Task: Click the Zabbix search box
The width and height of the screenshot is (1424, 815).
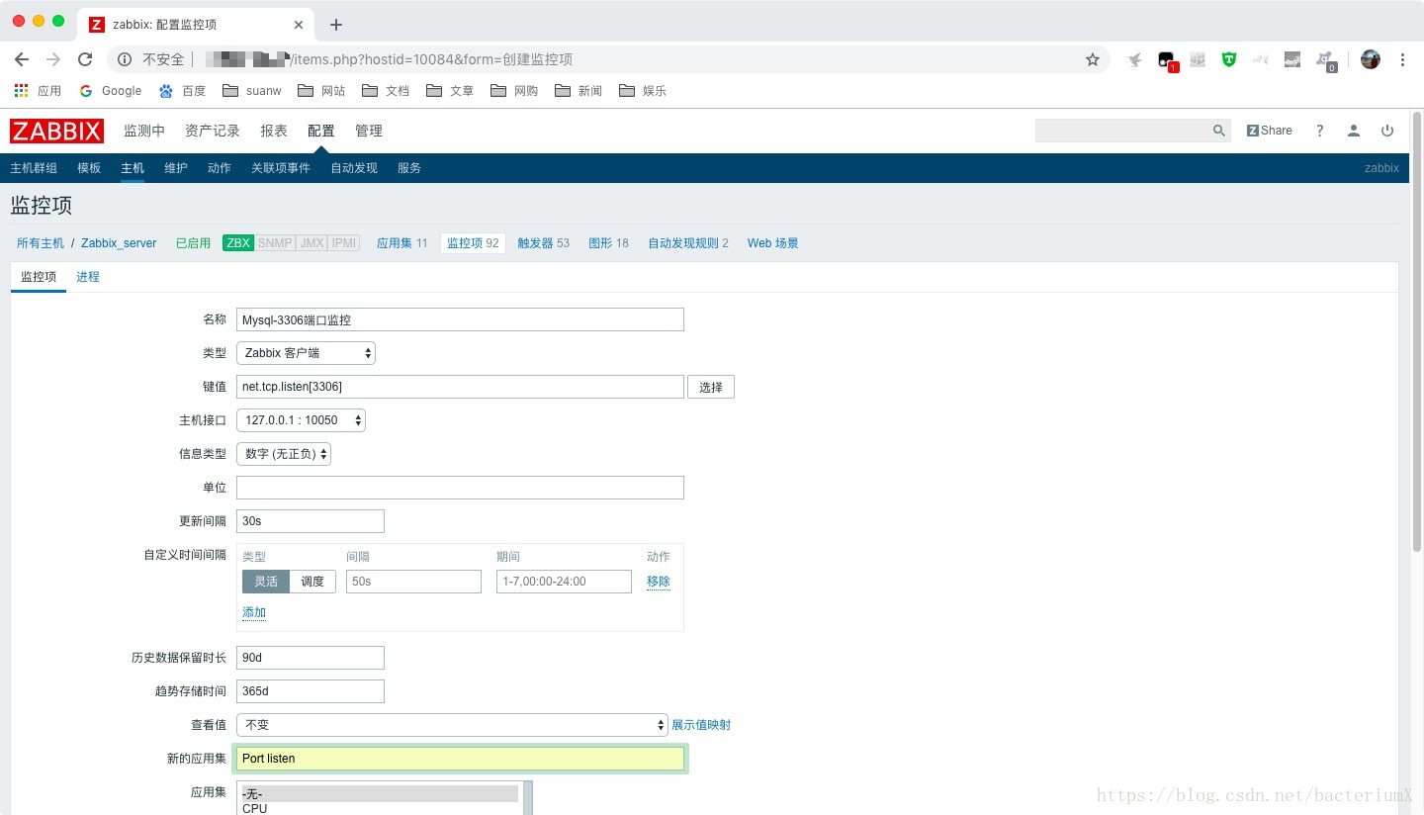Action: [x=1122, y=131]
